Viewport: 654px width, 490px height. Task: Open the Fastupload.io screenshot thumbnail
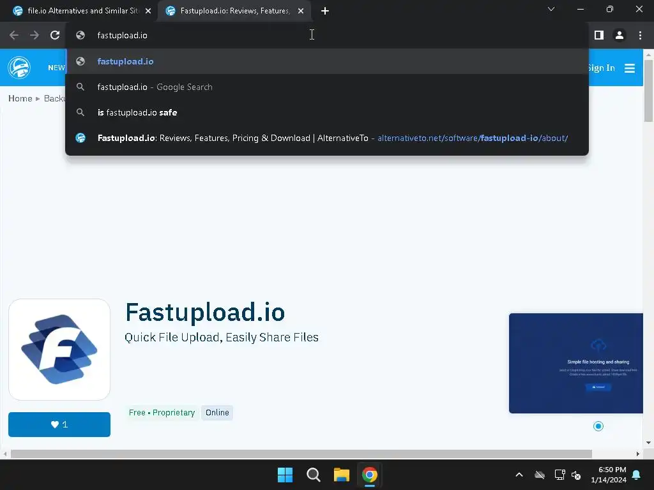pos(575,363)
